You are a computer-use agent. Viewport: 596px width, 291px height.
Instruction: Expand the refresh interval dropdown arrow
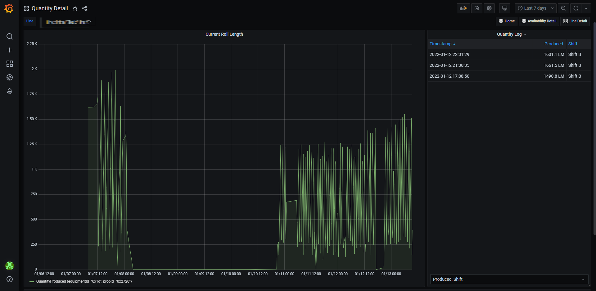586,8
